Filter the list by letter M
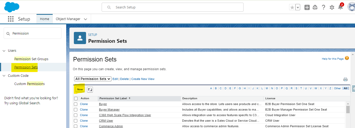 pos(267,88)
